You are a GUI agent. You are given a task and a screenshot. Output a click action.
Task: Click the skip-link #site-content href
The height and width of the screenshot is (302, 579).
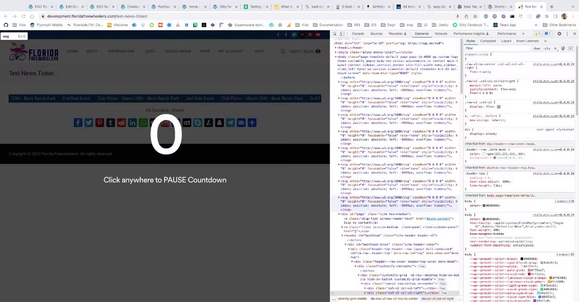coord(438,219)
